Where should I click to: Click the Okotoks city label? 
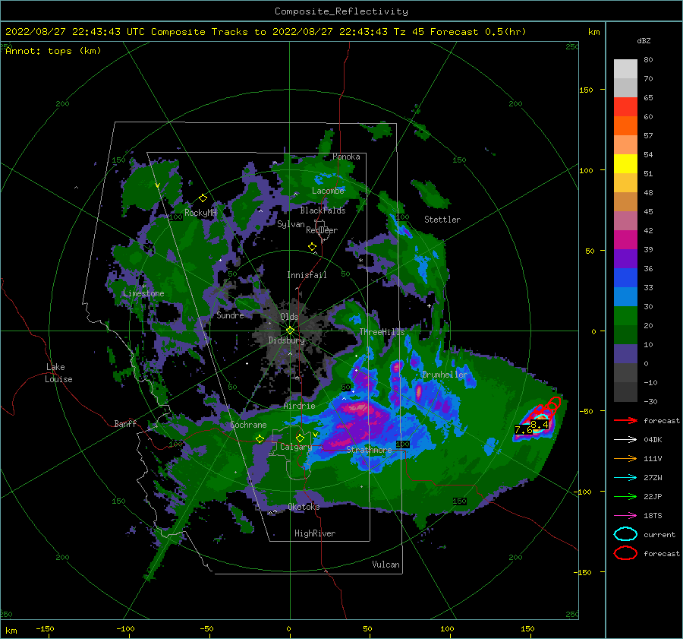(304, 507)
